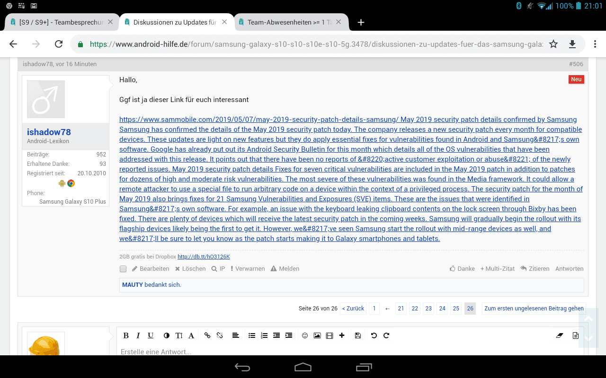
Task: Open post number #506 permalink
Action: point(576,64)
